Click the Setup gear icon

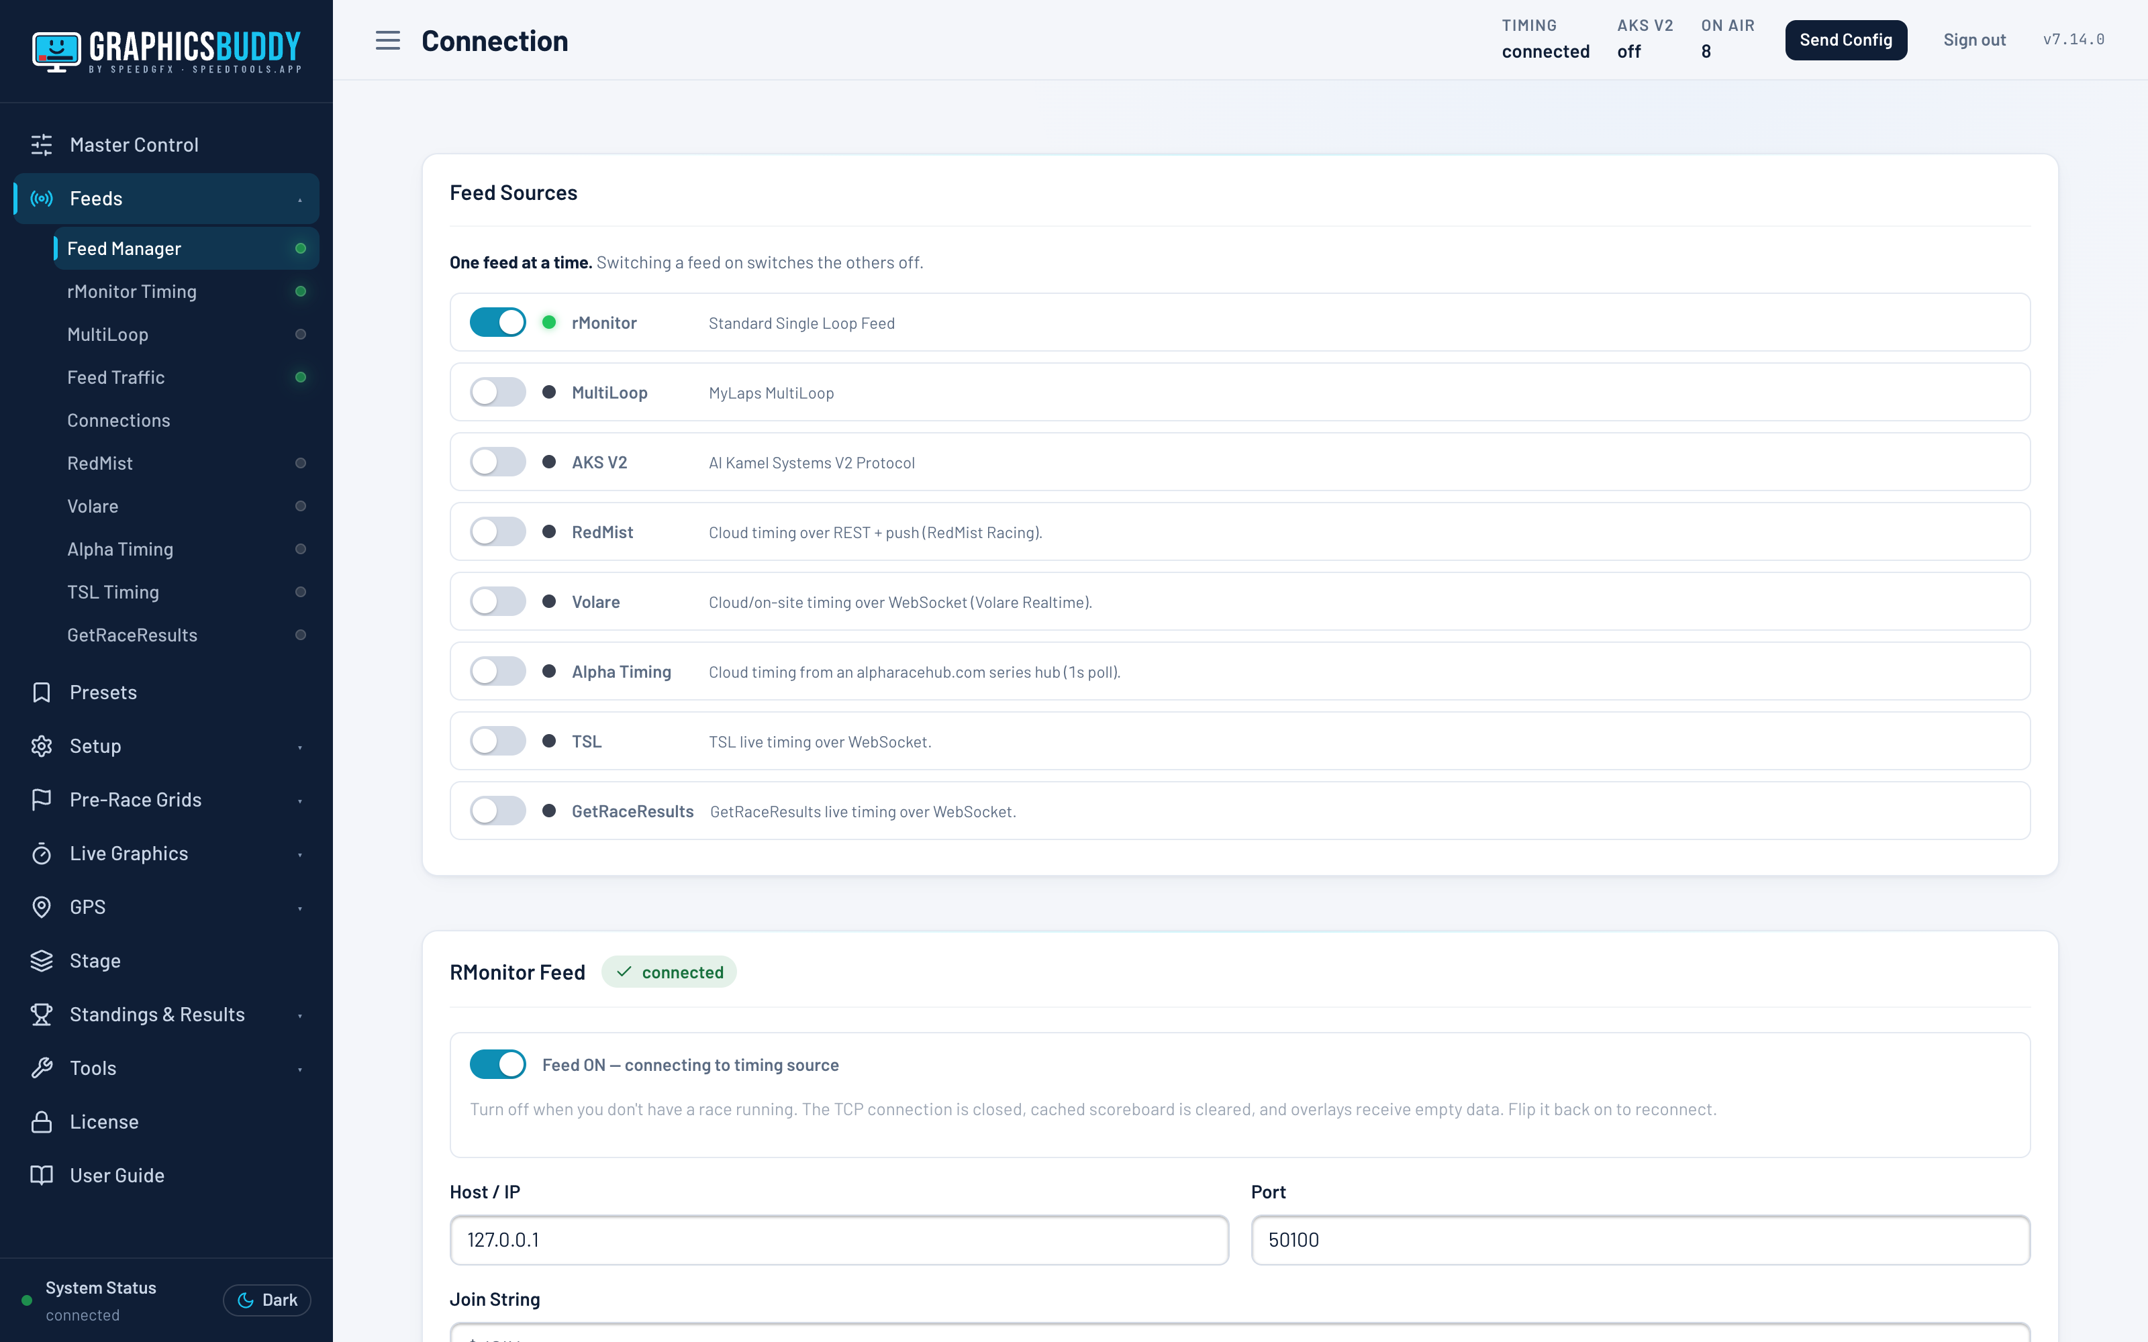click(42, 746)
